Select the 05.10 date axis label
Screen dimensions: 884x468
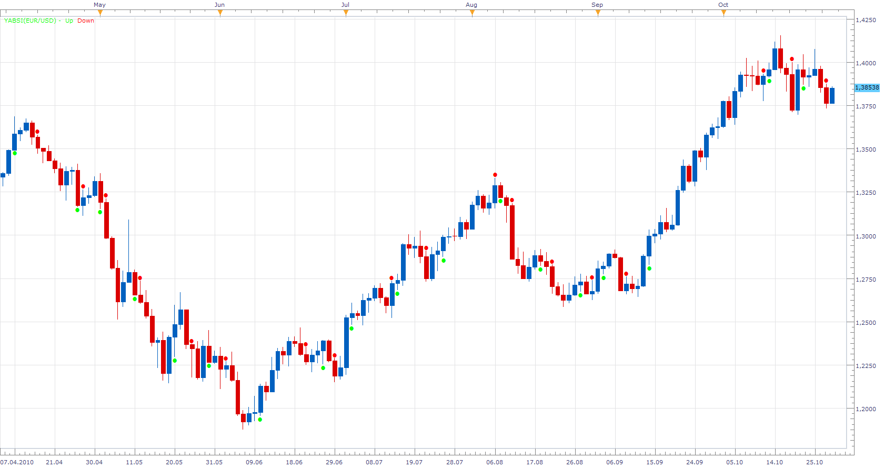pyautogui.click(x=735, y=462)
